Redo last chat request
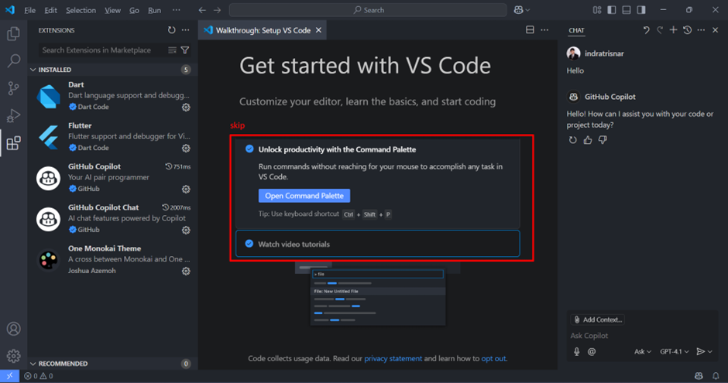This screenshot has height=383, width=728. 660,30
